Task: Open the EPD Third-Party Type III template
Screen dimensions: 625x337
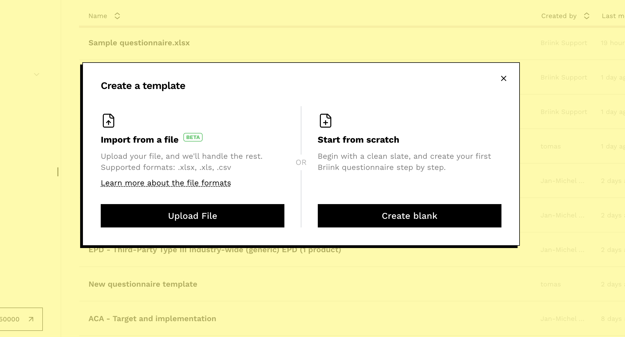Action: coord(215,249)
